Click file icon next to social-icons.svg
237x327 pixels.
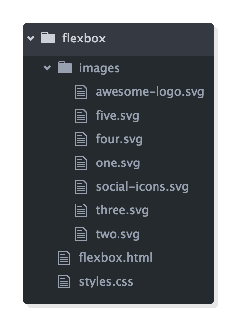81,187
